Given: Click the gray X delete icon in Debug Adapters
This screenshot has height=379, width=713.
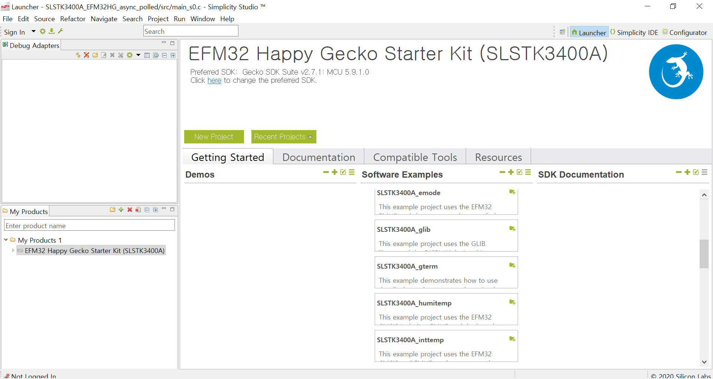Looking at the screenshot, I should pos(112,55).
